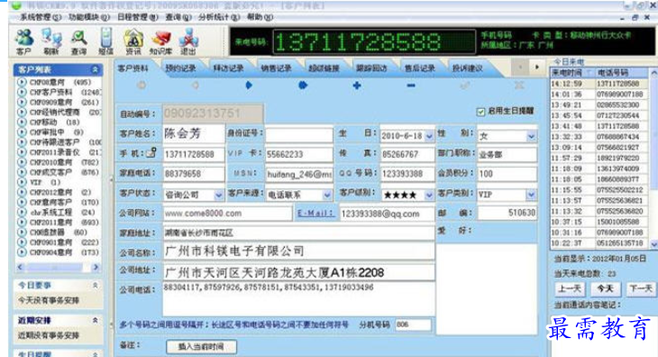Screen dimensions: 658x357
Task: Open the 性别 gender dropdown
Action: click(x=531, y=136)
